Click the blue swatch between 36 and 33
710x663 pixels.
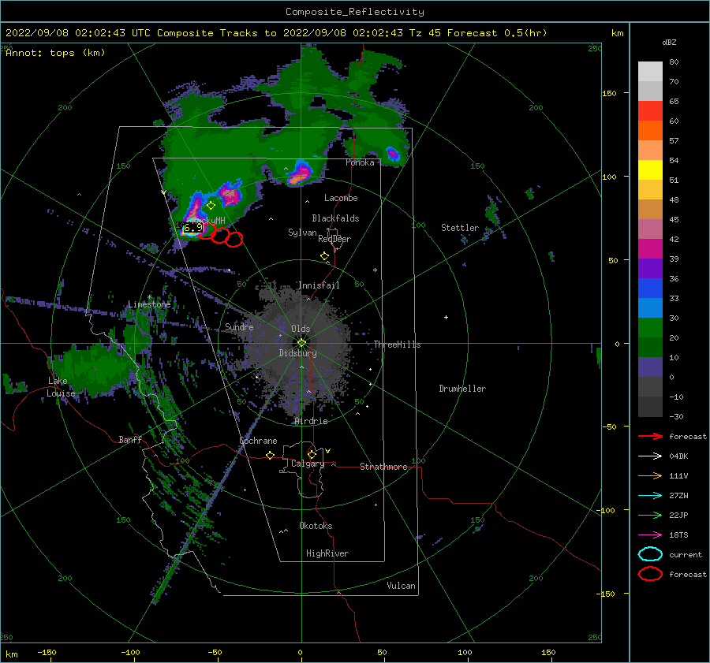[x=650, y=289]
